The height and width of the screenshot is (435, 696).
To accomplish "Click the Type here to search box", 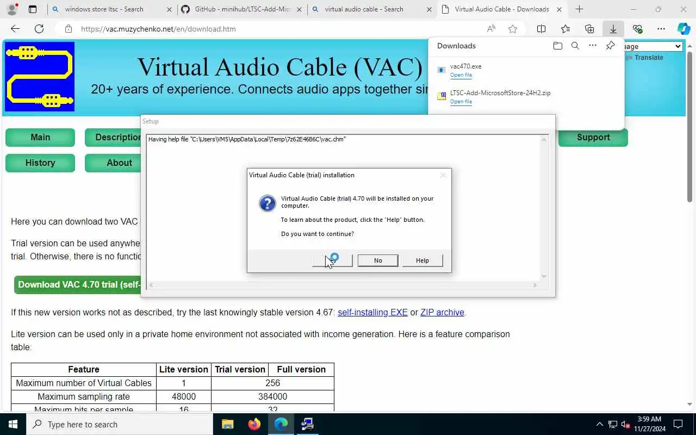I will point(120,424).
